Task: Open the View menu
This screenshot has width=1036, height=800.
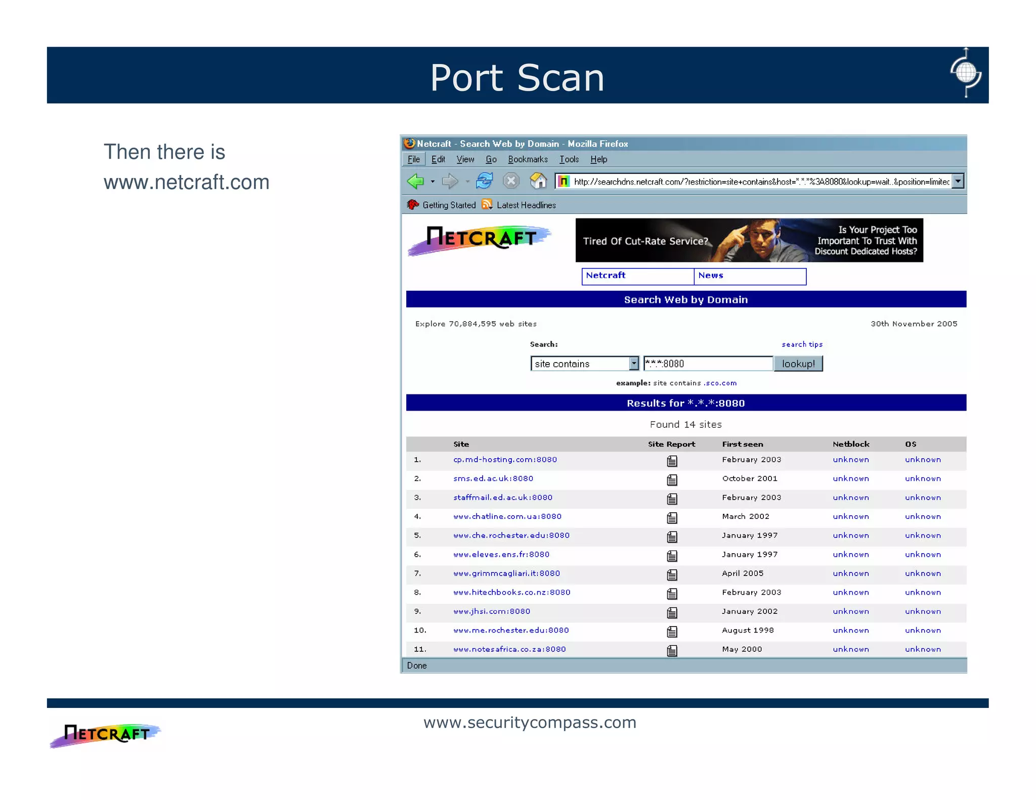Action: tap(465, 159)
